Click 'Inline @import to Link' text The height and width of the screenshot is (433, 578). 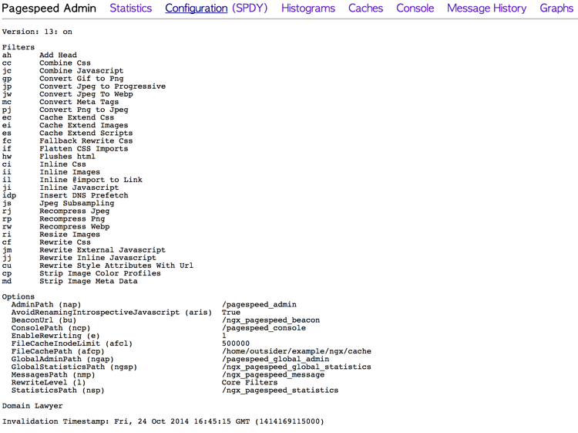pyautogui.click(x=91, y=180)
